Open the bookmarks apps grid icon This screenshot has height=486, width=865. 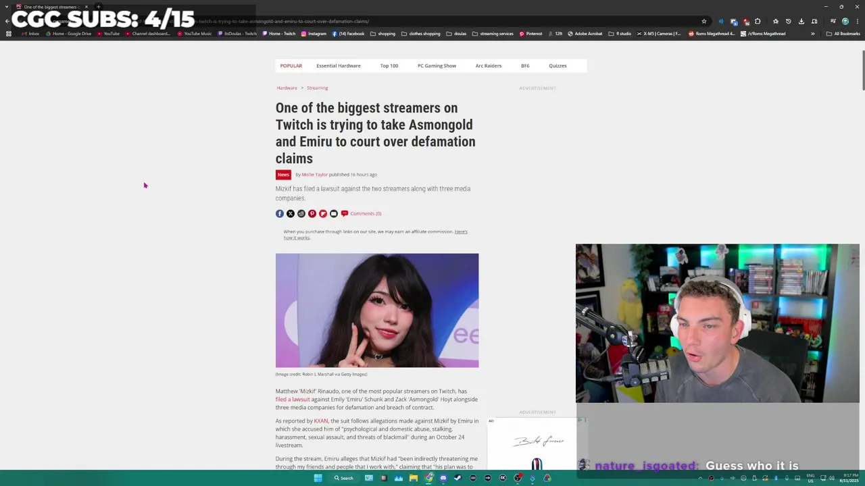(x=9, y=34)
